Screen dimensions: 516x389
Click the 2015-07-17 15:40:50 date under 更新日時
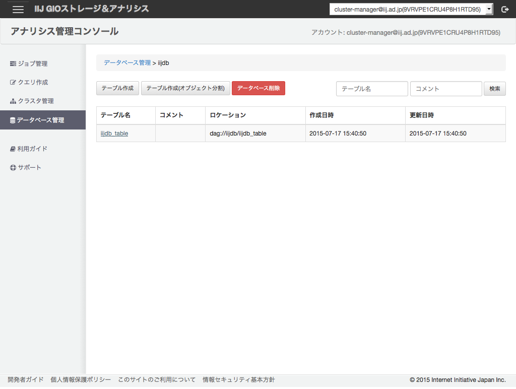coord(438,134)
